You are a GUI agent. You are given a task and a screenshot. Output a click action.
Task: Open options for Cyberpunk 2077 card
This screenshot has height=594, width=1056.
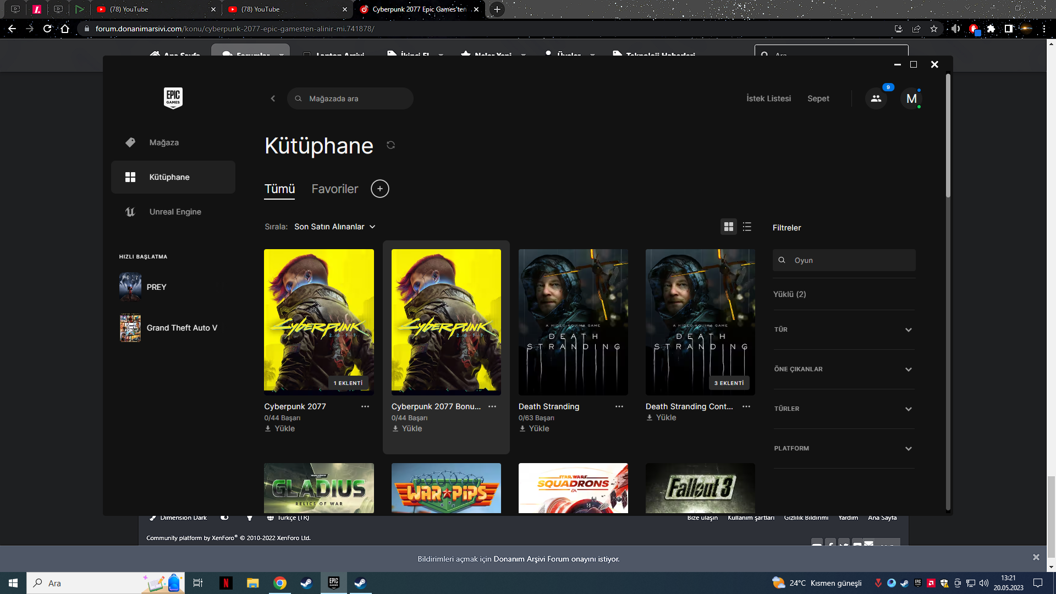tap(365, 406)
